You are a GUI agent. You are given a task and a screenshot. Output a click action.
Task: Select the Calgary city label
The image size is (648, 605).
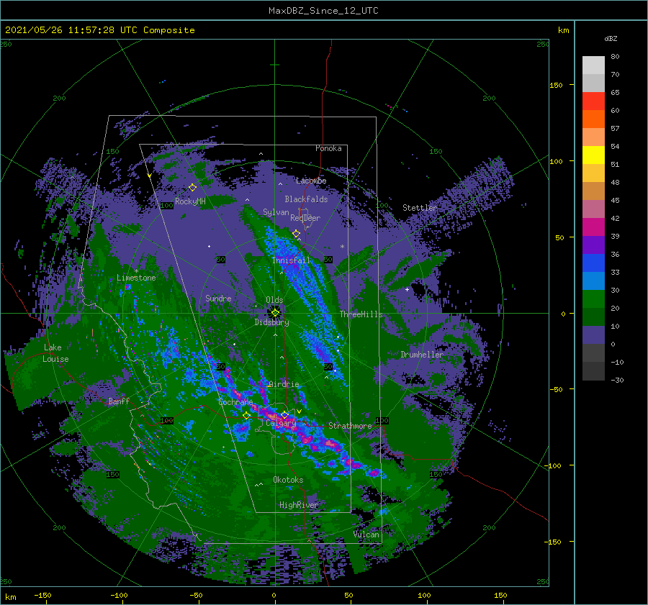[x=281, y=423]
